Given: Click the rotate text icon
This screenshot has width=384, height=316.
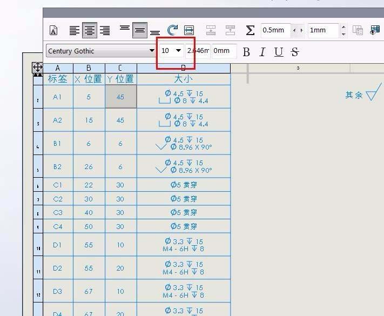Looking at the screenshot, I should pyautogui.click(x=172, y=30).
